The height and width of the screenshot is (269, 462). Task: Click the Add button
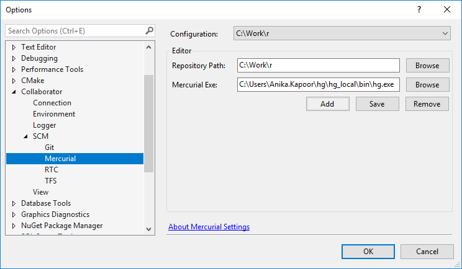pyautogui.click(x=327, y=104)
